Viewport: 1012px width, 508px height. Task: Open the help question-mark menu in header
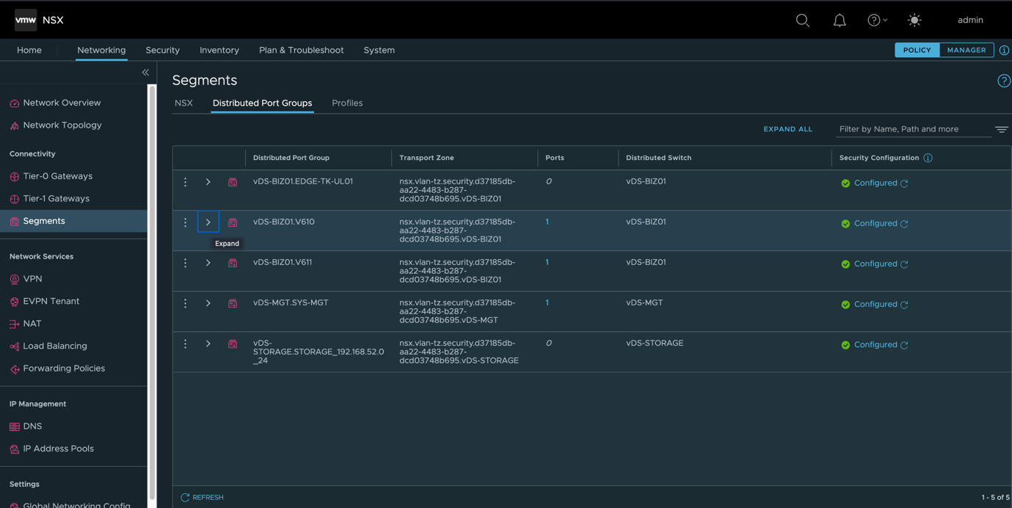(x=878, y=21)
